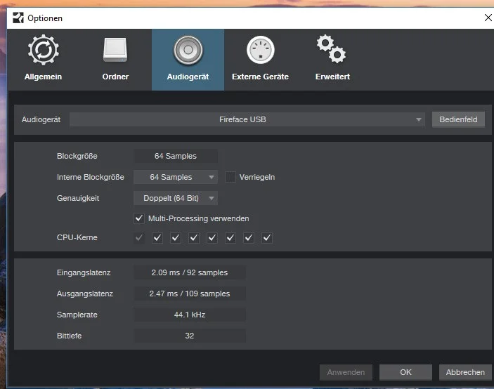Click the Audiogerät row label
This screenshot has height=389, width=494.
coord(41,119)
